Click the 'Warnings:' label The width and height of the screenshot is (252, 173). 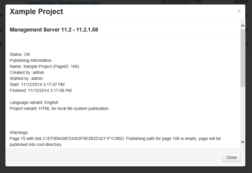pyautogui.click(x=19, y=132)
